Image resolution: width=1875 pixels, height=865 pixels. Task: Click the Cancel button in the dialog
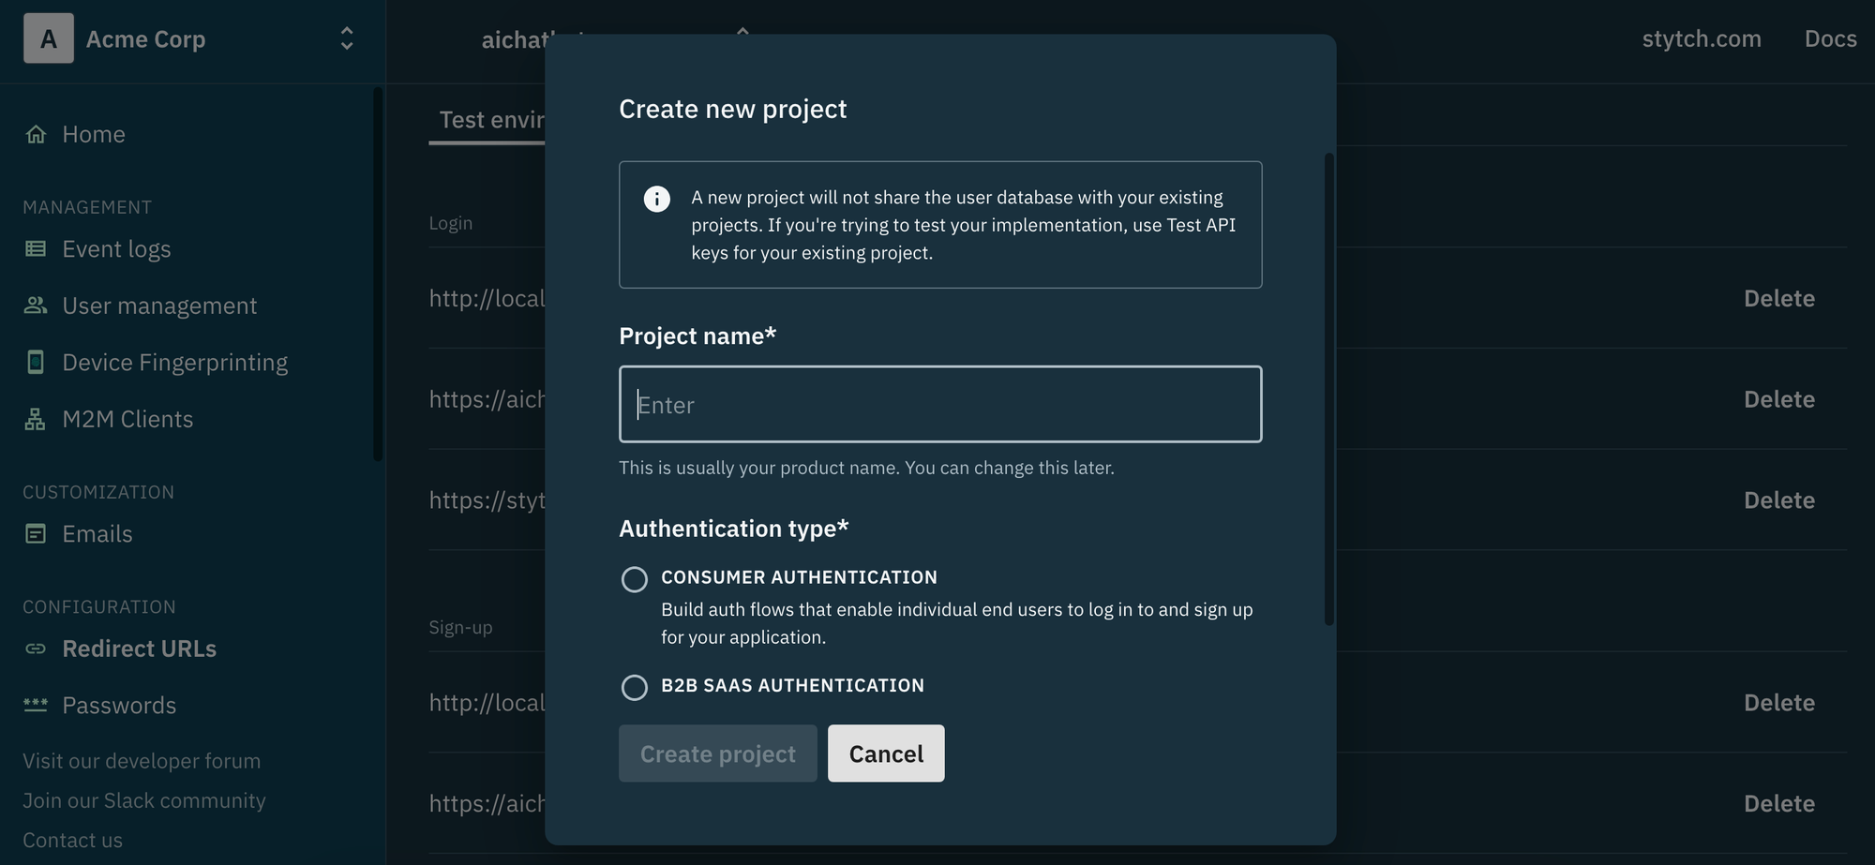(x=886, y=753)
